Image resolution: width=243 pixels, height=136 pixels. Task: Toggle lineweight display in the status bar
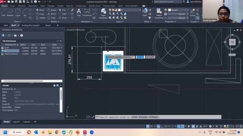point(189,126)
